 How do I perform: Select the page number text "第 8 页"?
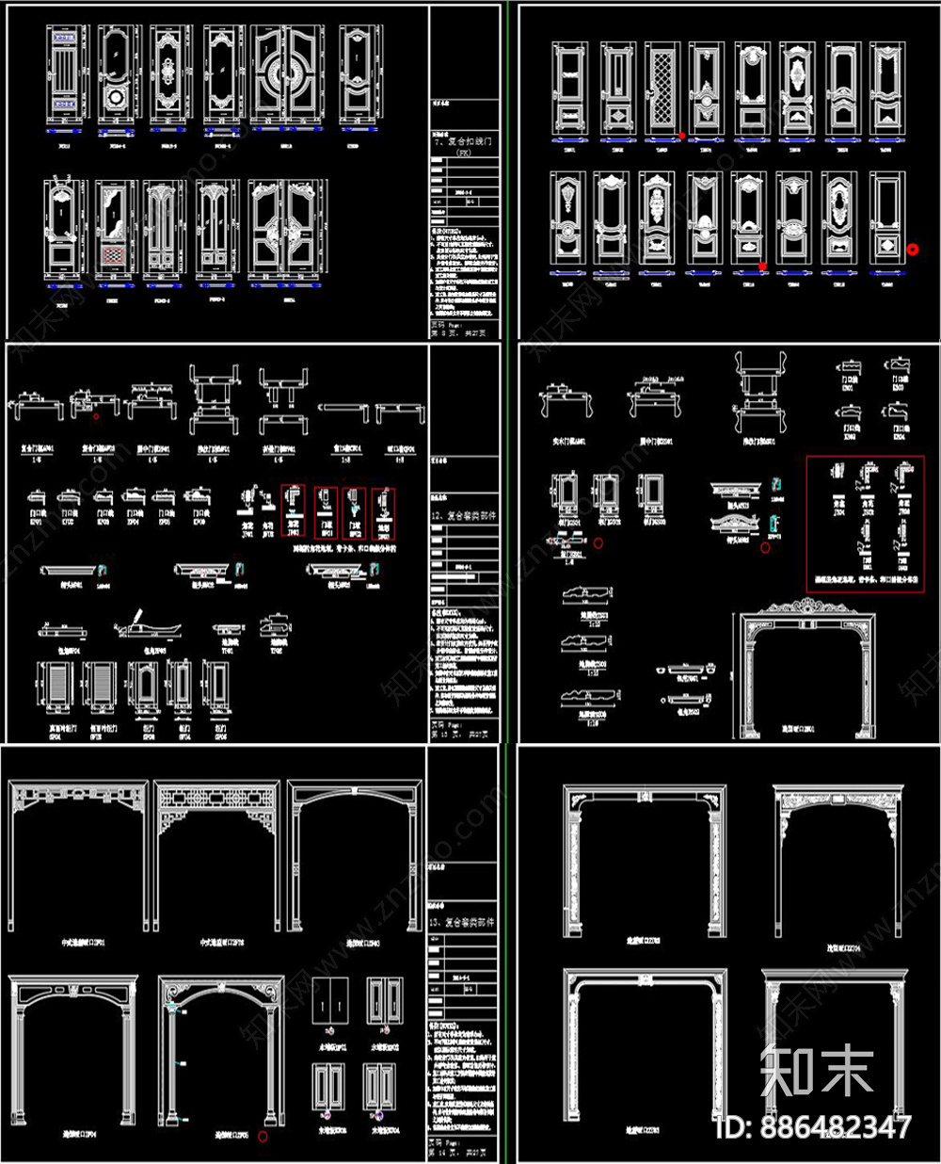[445, 333]
